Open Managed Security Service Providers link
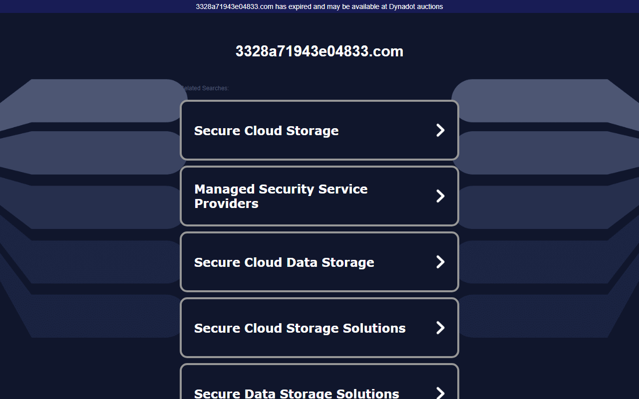 tap(319, 196)
